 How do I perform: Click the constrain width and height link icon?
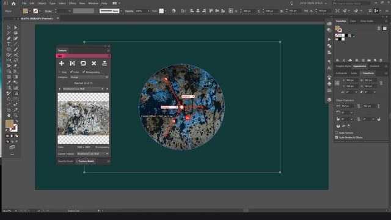(x=381, y=83)
